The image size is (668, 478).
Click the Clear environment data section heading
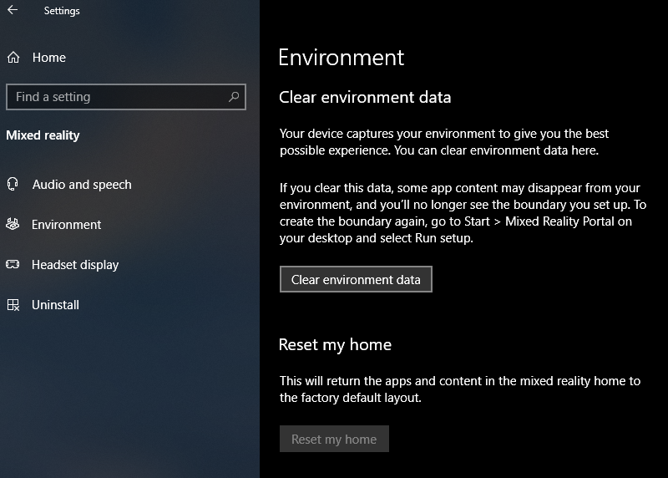(365, 97)
